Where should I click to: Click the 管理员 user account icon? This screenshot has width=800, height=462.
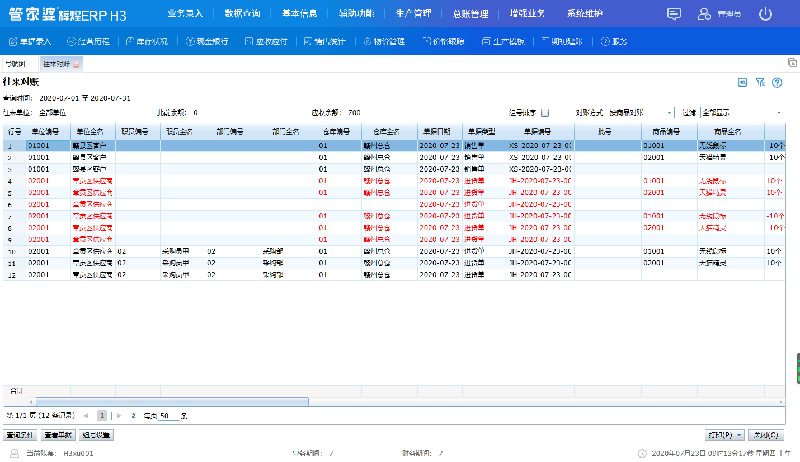point(704,14)
